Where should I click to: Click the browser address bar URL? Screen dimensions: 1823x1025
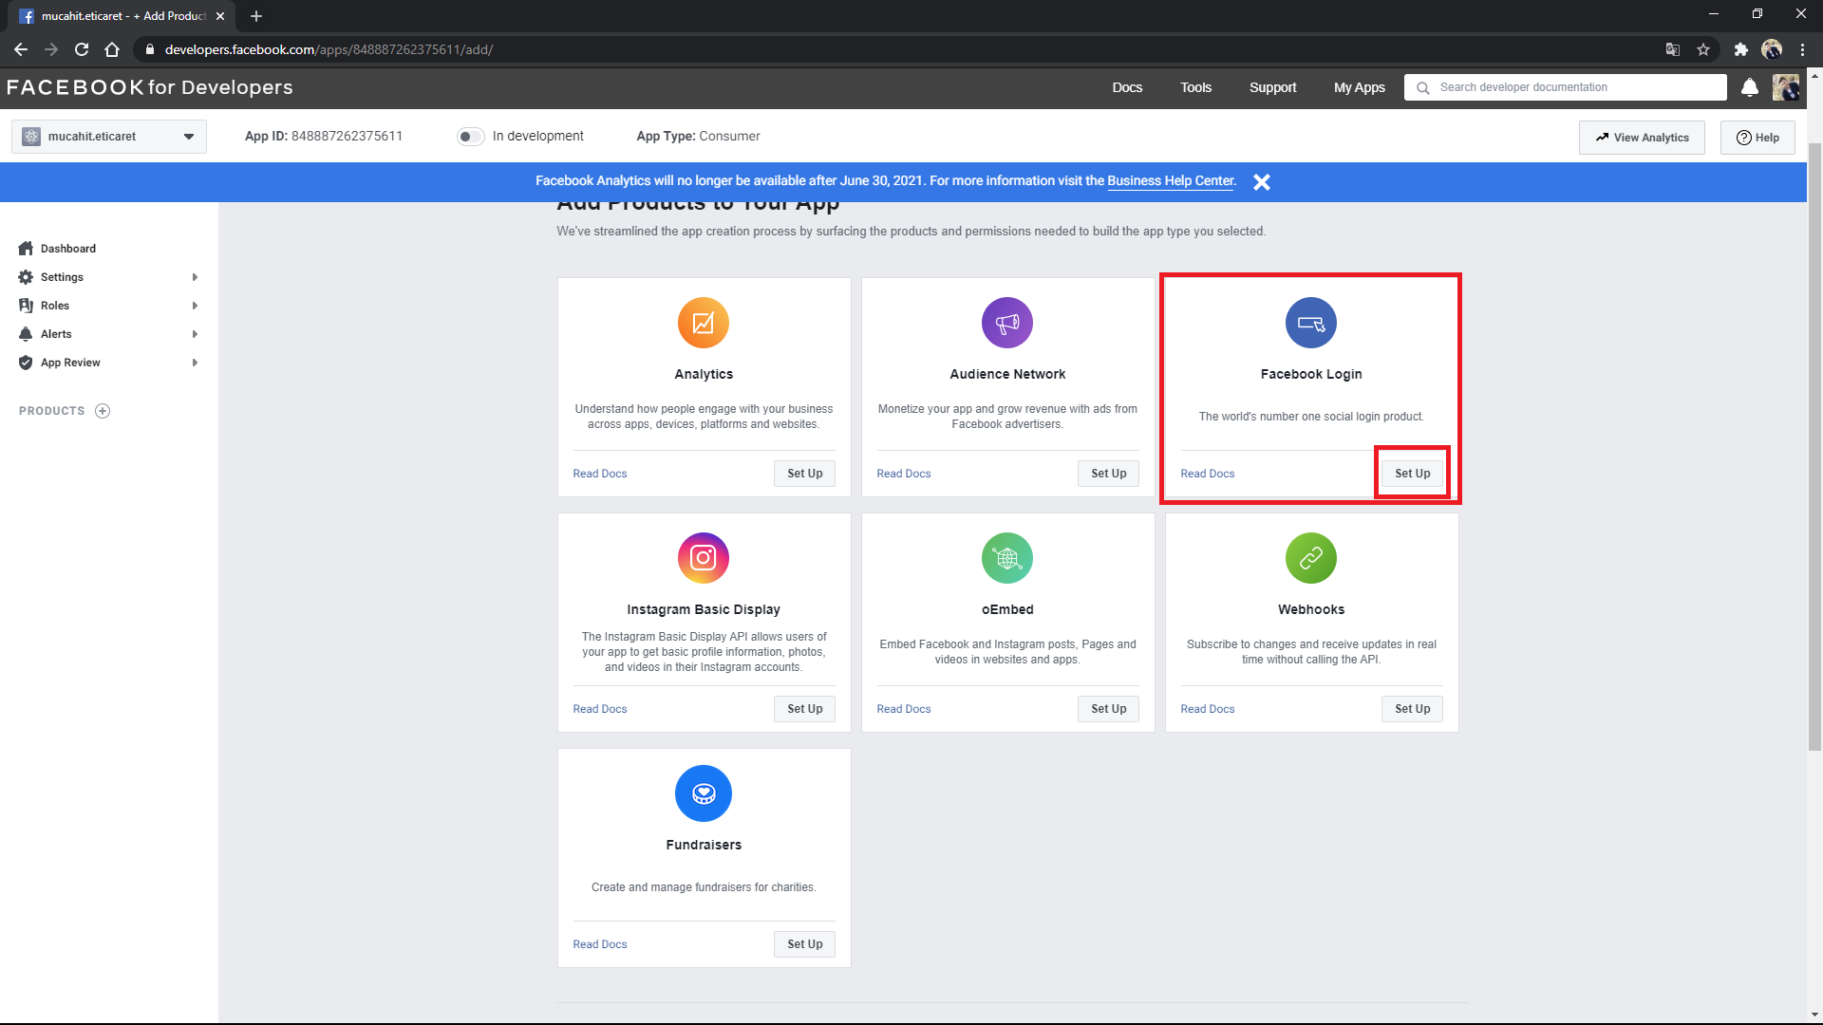coord(329,49)
